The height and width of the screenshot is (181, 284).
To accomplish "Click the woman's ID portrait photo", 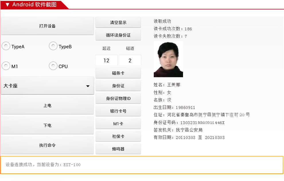I will click(x=168, y=59).
